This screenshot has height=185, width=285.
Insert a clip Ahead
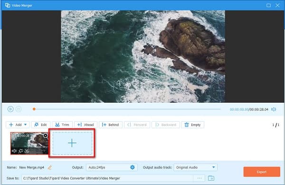tap(85, 125)
